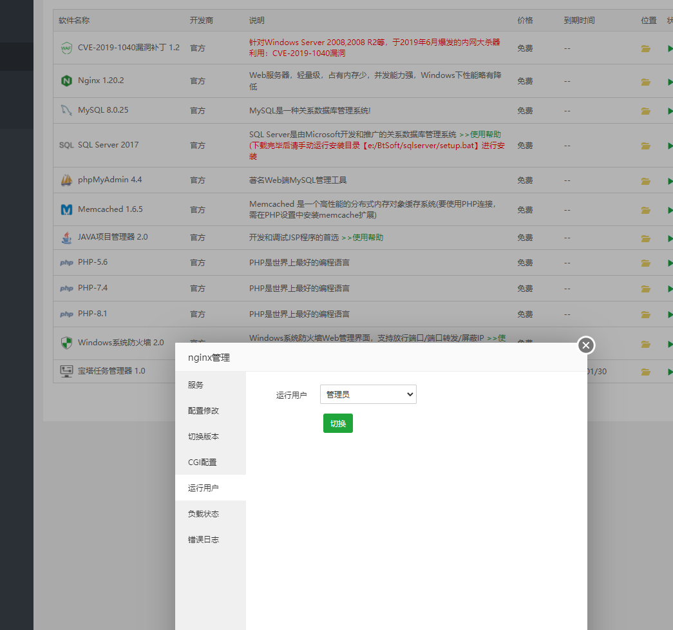Open the JAVA项目管理器 >>使用帮助 link
The image size is (673, 630).
[362, 238]
